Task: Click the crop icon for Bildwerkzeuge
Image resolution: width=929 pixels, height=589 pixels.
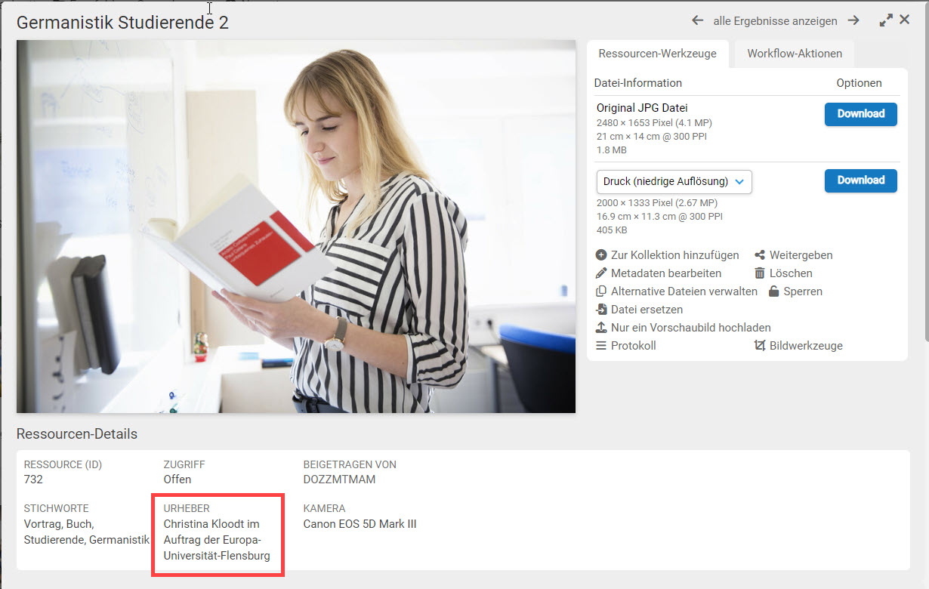Action: click(760, 346)
